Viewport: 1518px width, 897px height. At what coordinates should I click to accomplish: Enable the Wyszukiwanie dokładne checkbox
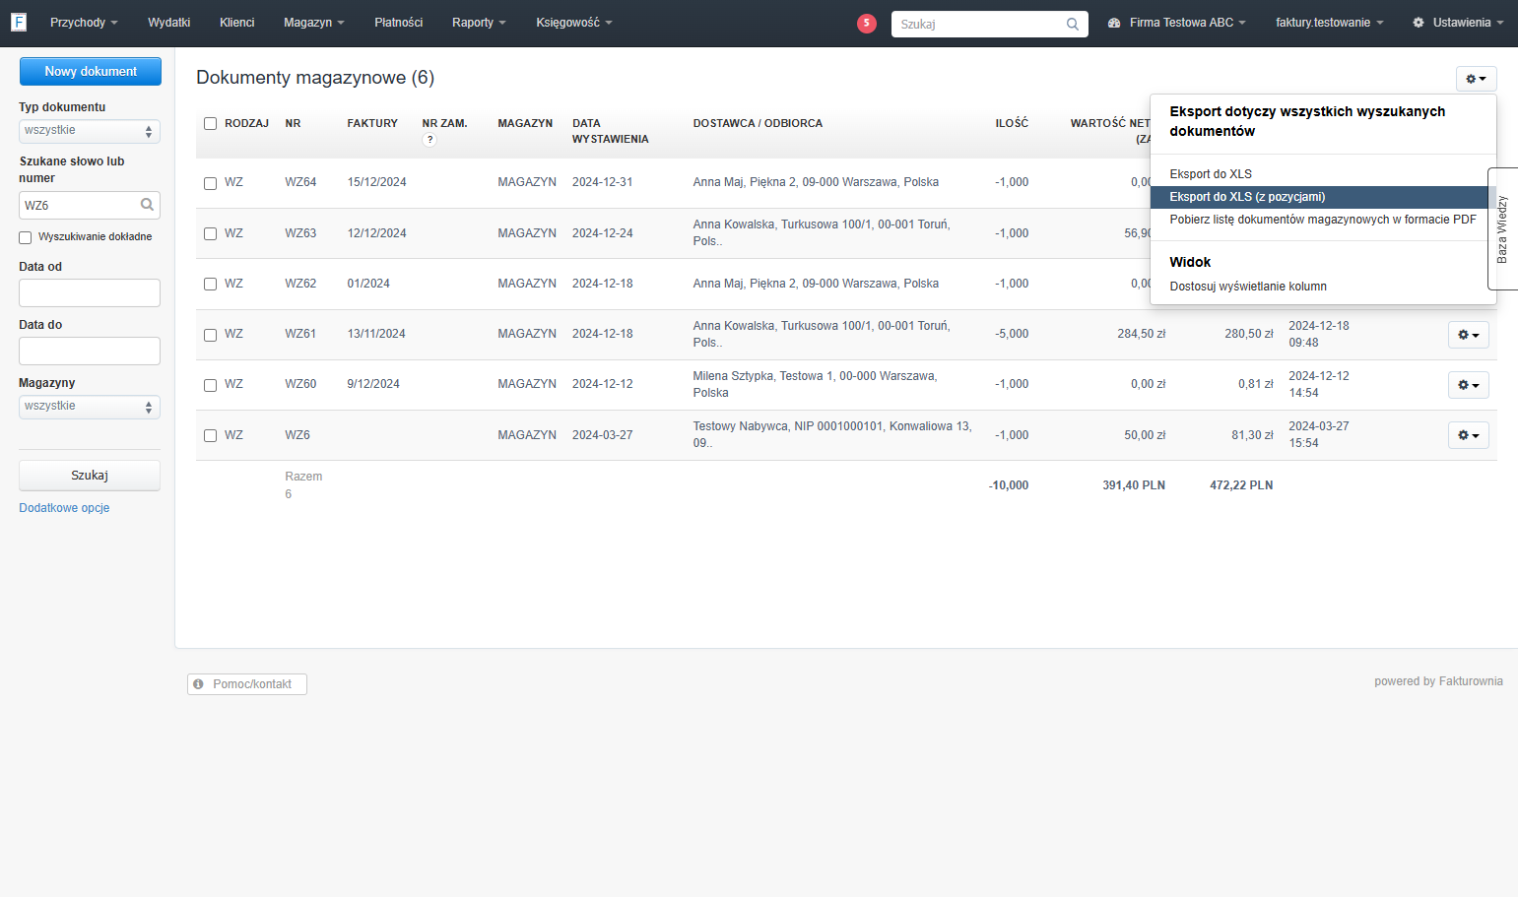point(26,237)
